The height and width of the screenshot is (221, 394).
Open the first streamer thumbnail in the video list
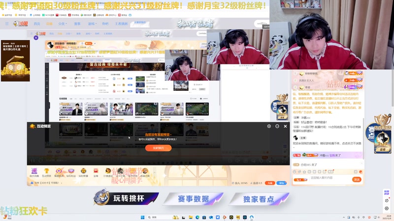click(x=71, y=109)
